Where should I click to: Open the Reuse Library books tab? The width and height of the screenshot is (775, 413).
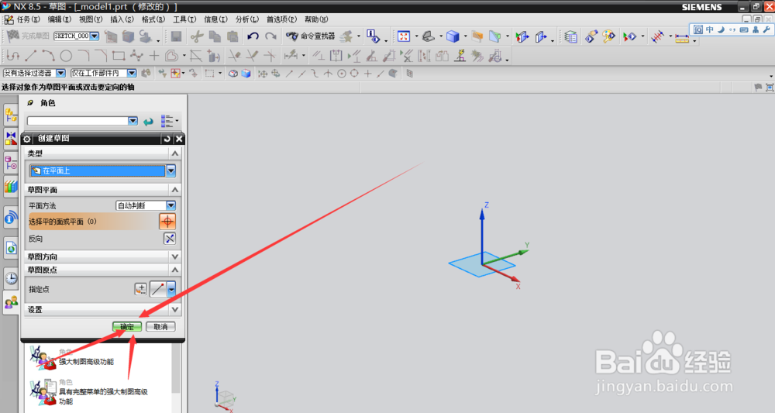pos(11,186)
